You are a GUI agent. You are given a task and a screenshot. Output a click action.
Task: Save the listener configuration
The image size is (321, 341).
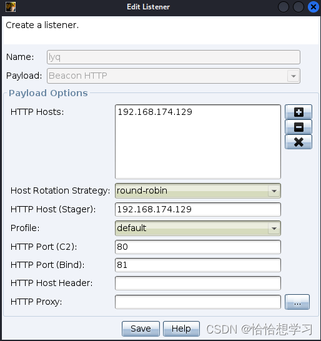tap(141, 329)
